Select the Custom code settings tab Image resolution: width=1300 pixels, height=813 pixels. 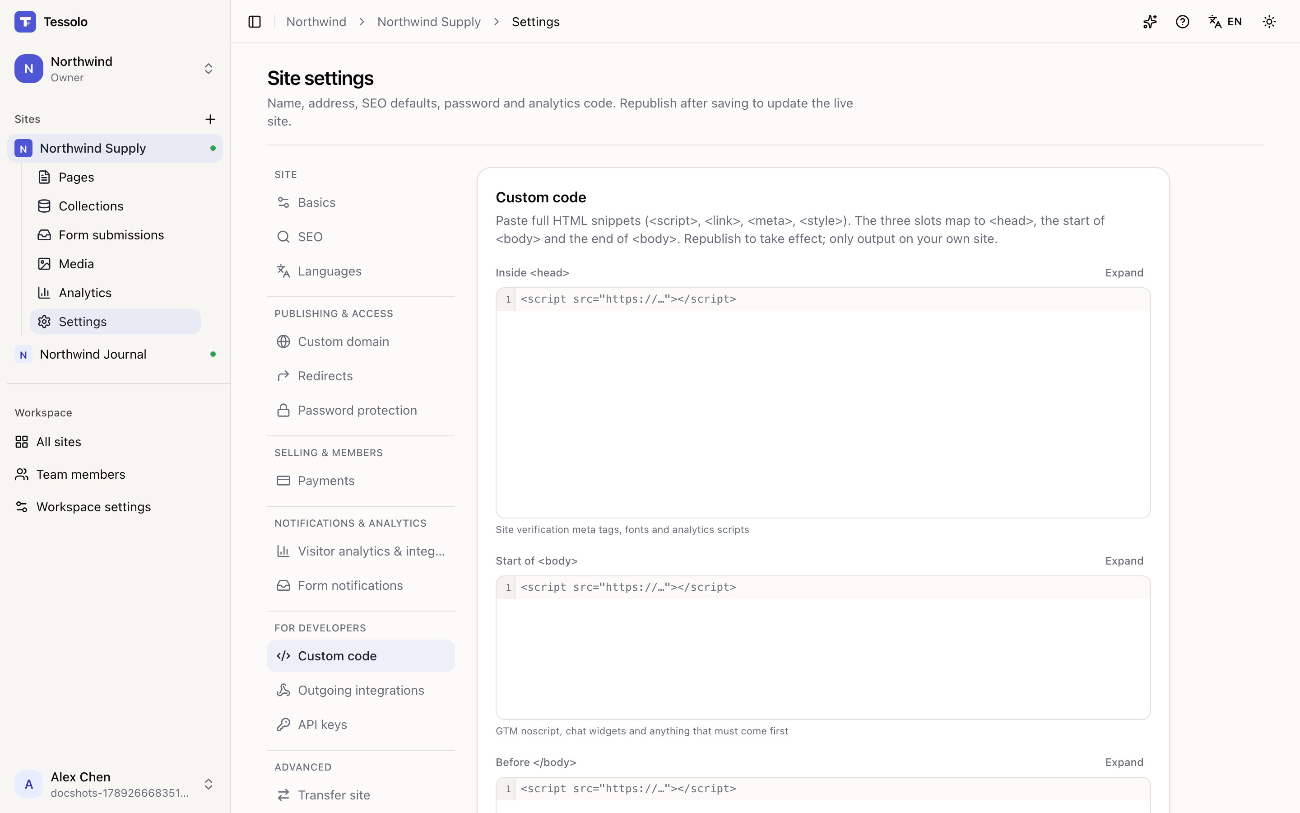pyautogui.click(x=361, y=656)
